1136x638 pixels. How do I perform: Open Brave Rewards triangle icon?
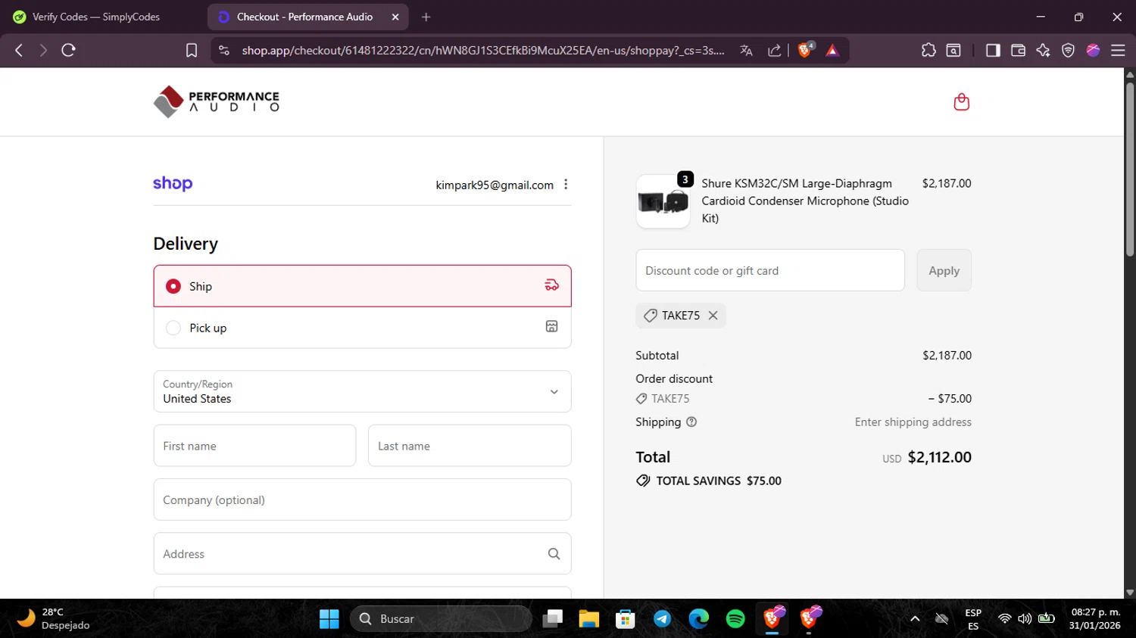tap(832, 50)
